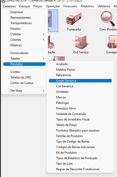The height and width of the screenshot is (177, 117).
Task: Open the Fornecedor truck icon
Action: pyautogui.click(x=74, y=18)
